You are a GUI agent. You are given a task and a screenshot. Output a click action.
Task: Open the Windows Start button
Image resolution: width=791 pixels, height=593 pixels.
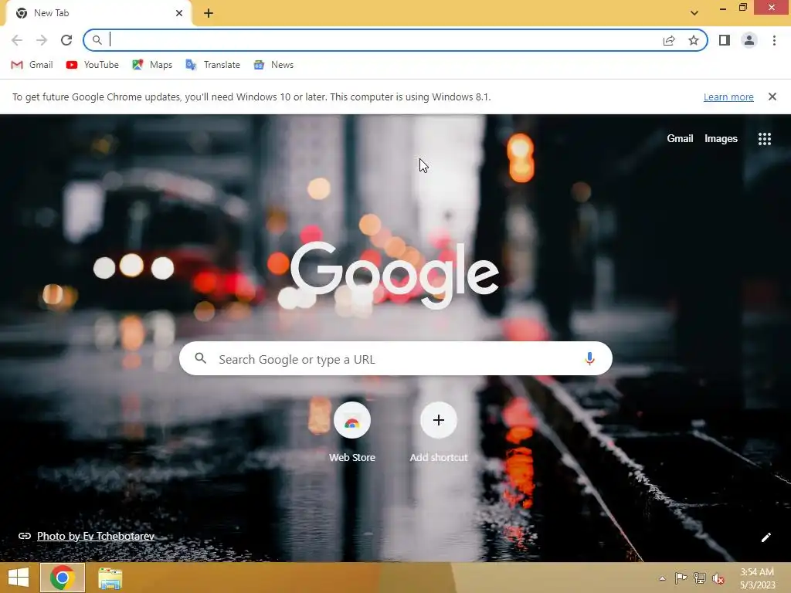19,578
